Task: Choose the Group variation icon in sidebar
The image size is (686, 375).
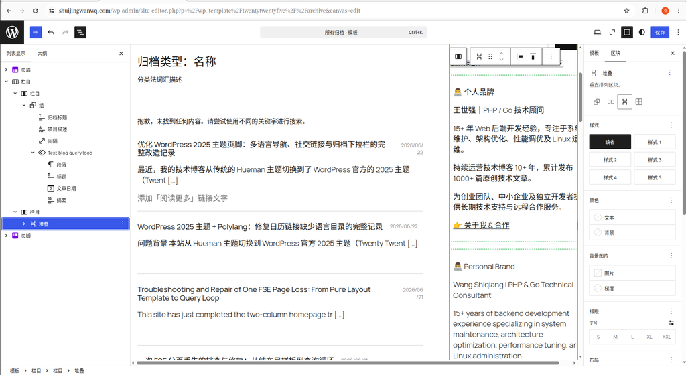Action: click(x=596, y=102)
